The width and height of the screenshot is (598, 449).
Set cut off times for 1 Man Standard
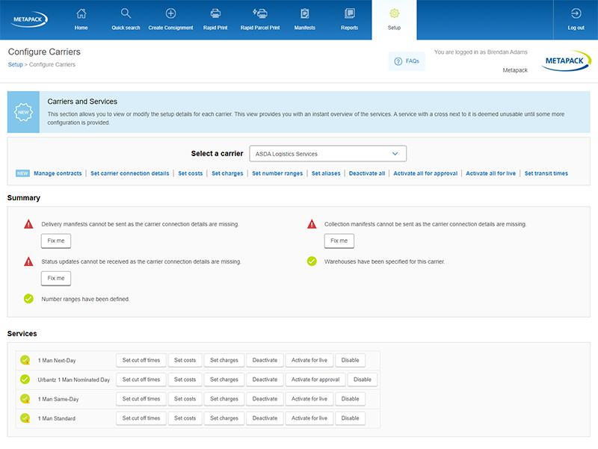click(x=141, y=418)
